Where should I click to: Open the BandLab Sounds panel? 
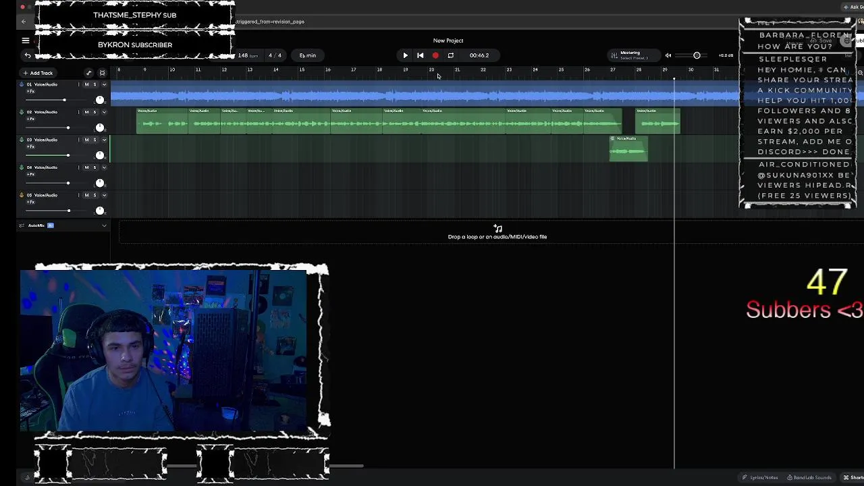809,477
